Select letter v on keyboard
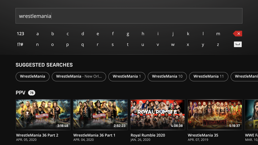The width and height of the screenshot is (258, 145). pyautogui.click(x=158, y=45)
